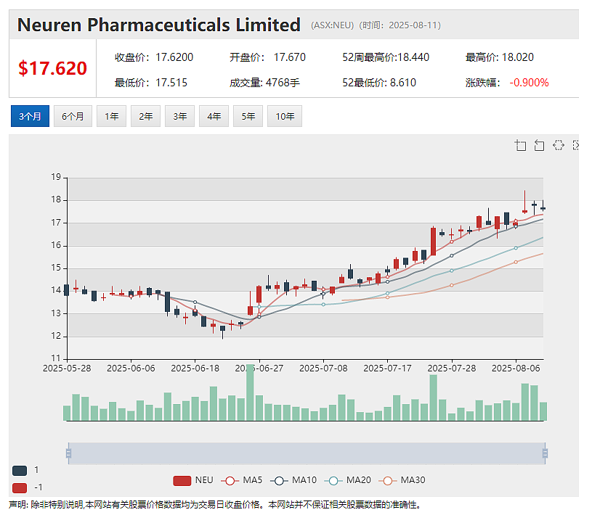Click the 2025-05-28 date axis label
Viewport: 592px width, 515px height.
67,368
